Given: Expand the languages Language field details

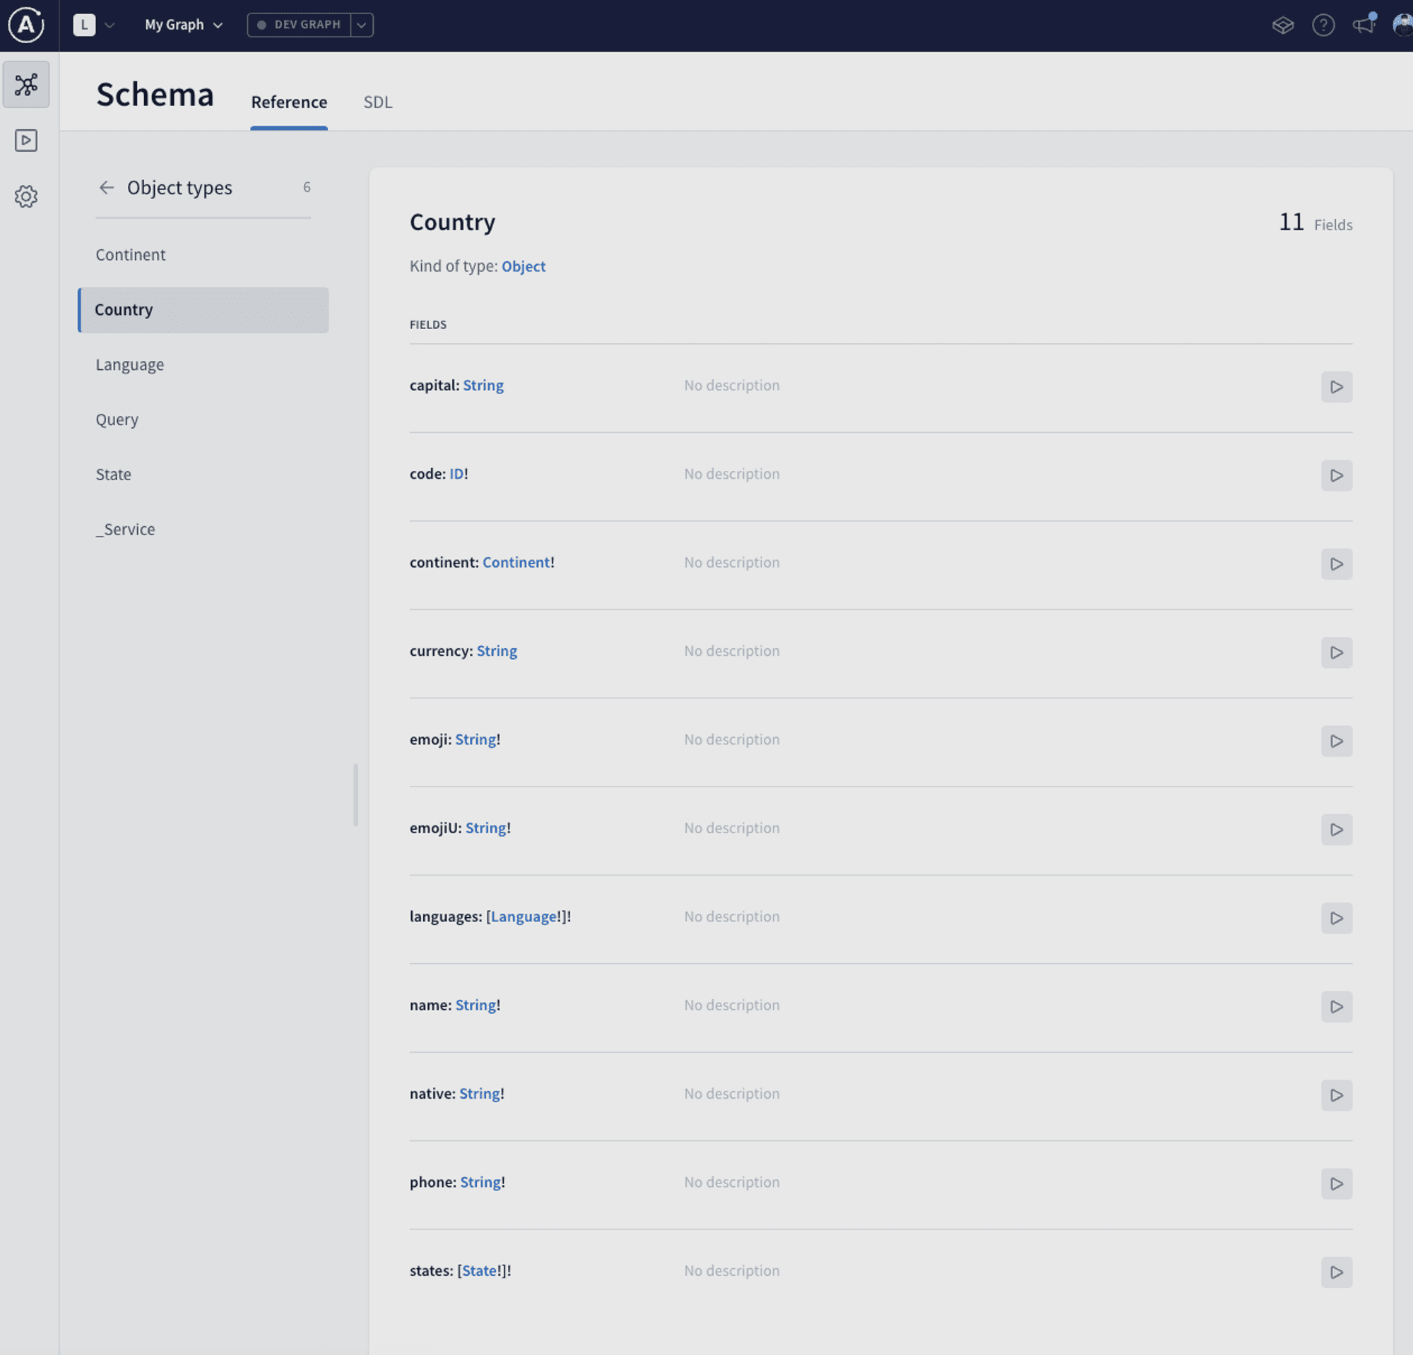Looking at the screenshot, I should click(1336, 918).
